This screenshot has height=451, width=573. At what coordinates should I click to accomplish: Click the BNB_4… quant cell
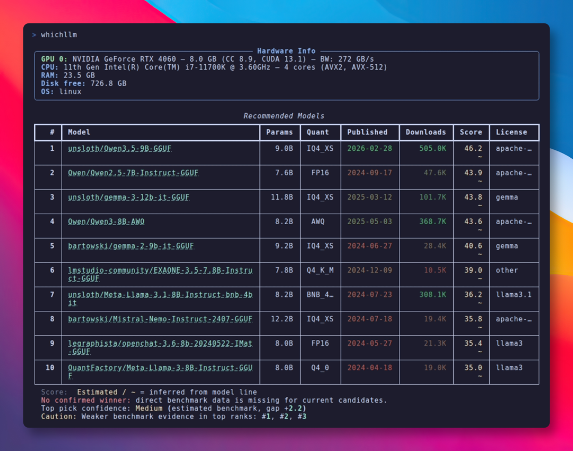click(x=320, y=294)
